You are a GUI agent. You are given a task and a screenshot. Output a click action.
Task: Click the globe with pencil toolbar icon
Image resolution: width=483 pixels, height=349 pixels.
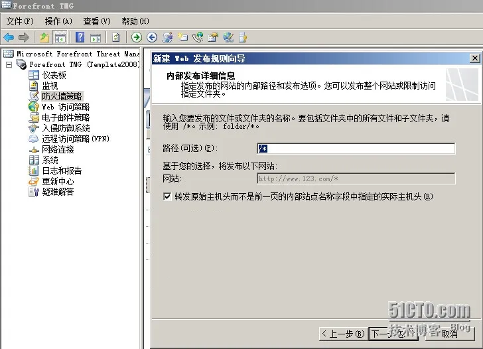click(228, 38)
